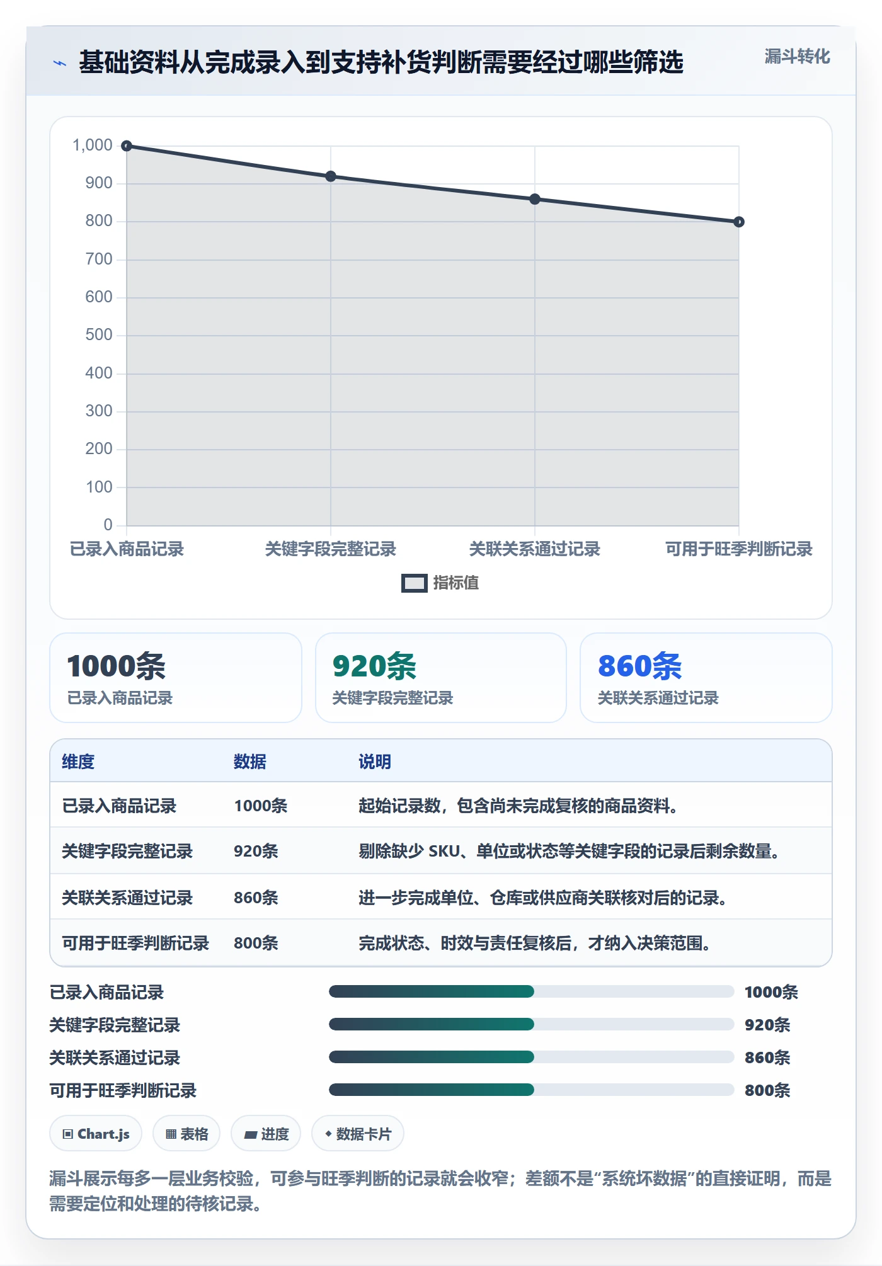882x1266 pixels.
Task: Open the 920条 data card
Action: click(441, 678)
